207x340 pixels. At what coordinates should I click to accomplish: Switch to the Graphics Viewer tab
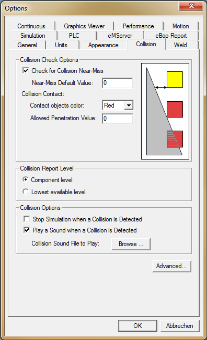[x=84, y=26]
